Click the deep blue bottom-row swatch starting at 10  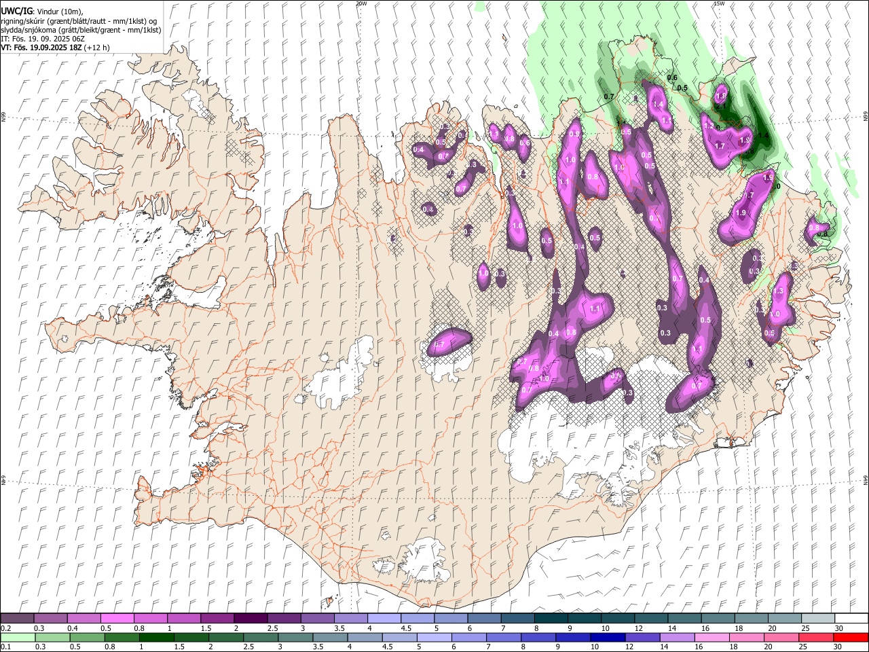608,638
